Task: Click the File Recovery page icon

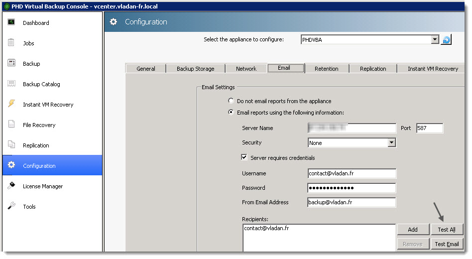Action: point(11,124)
